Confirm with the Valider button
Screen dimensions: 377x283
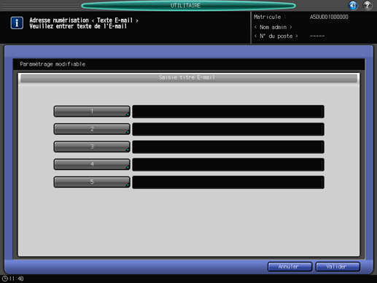pos(338,267)
